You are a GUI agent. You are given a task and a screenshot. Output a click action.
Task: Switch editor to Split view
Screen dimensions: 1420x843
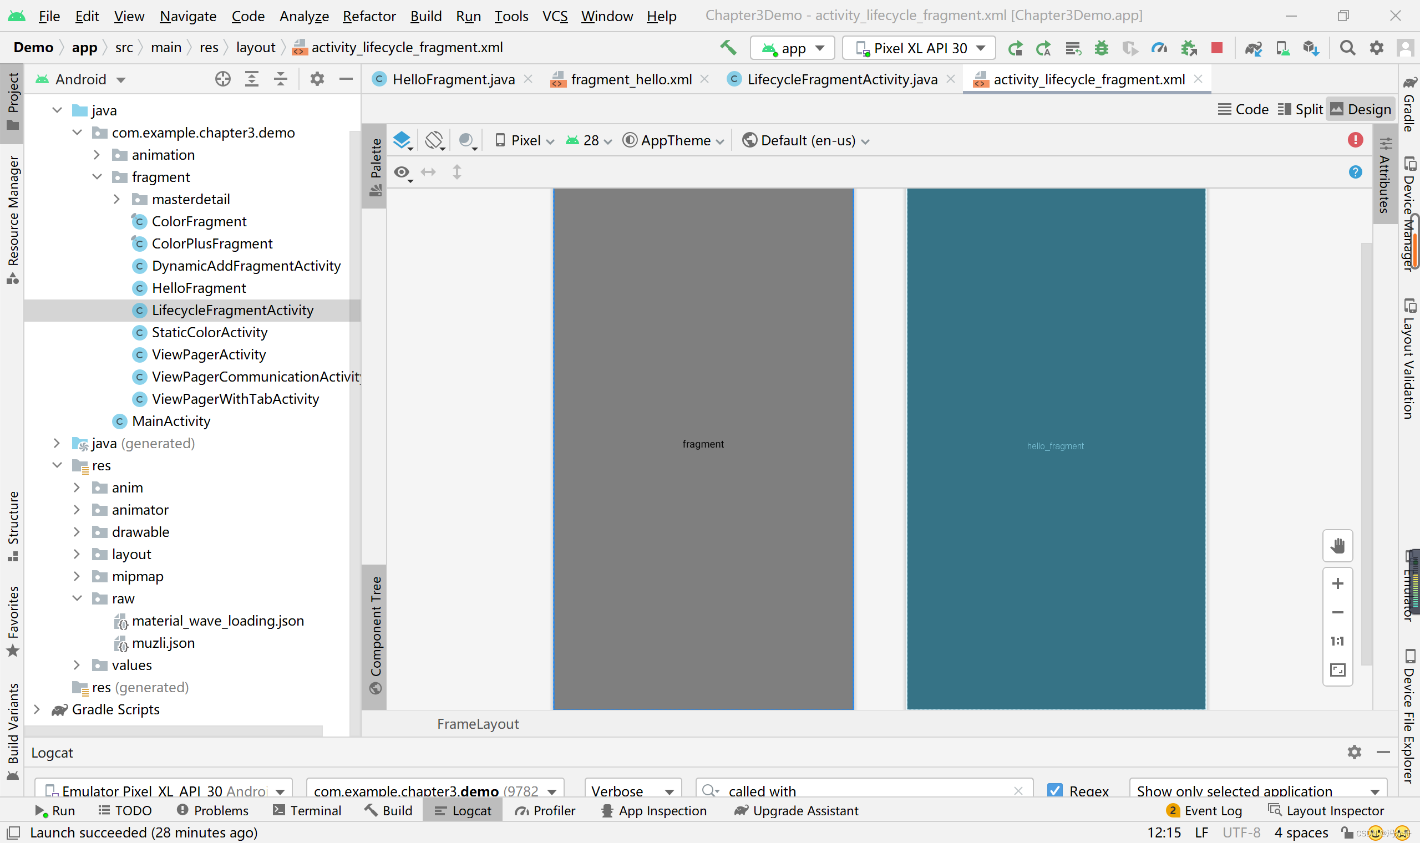tap(1300, 109)
